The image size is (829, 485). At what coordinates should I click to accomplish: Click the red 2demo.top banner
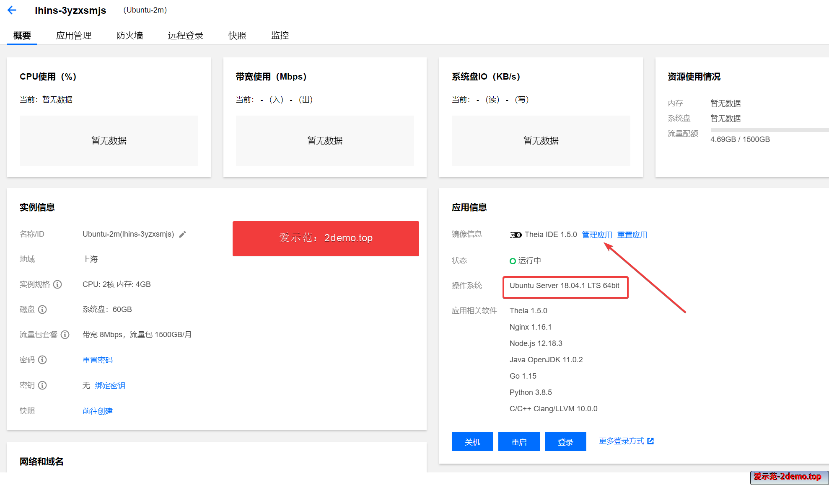pyautogui.click(x=326, y=238)
